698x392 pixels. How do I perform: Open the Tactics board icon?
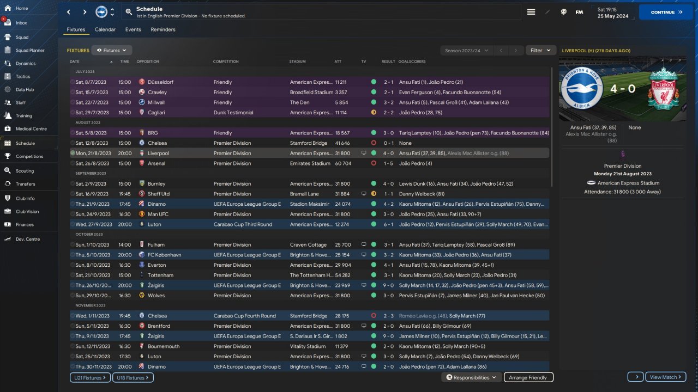pos(8,77)
